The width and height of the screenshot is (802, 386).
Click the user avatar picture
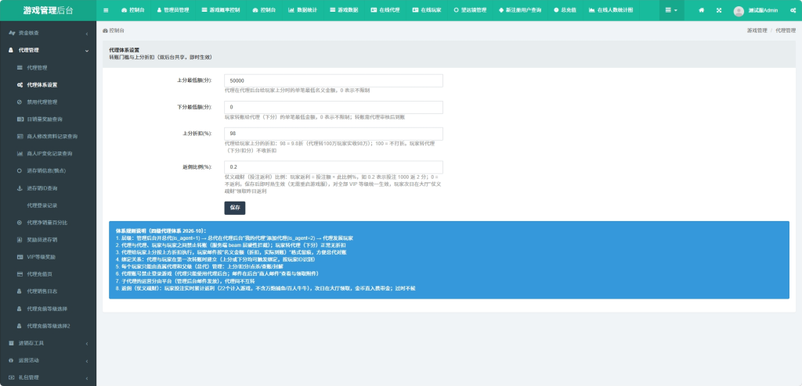coord(739,11)
